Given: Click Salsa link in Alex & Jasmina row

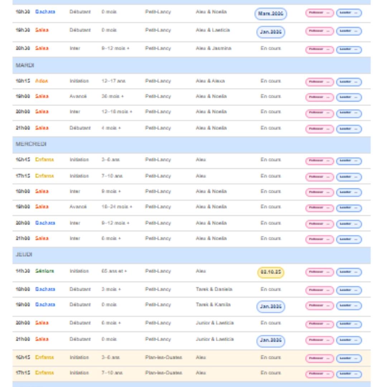Looking at the screenshot, I should coord(42,48).
